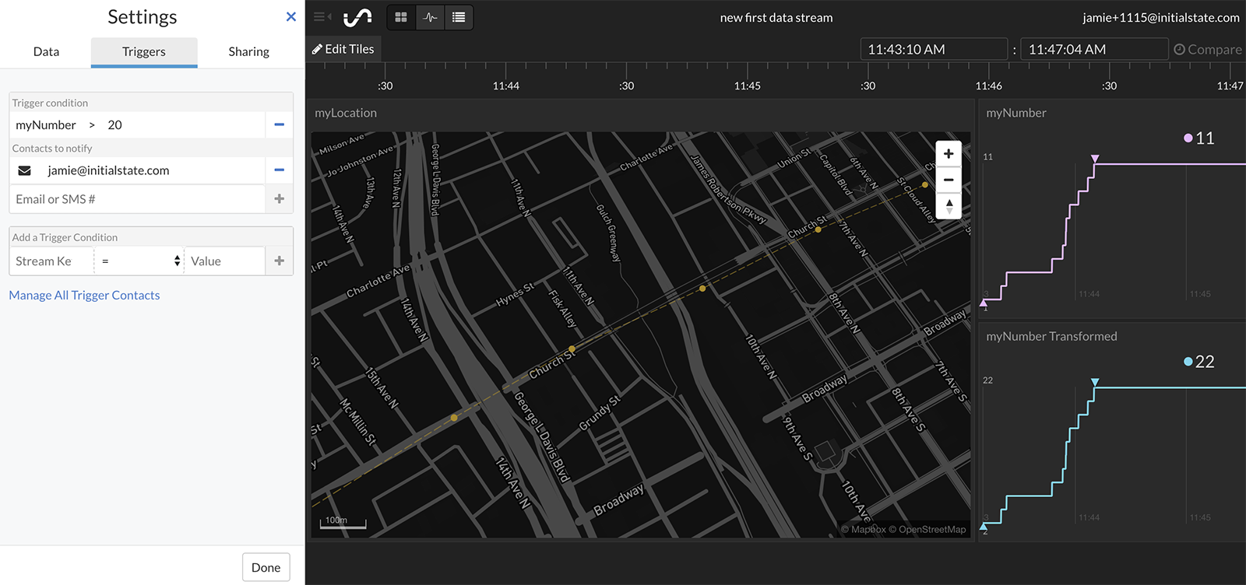Screen dimensions: 1246x585
Task: Remove jamie@initialstate.com contact
Action: (x=279, y=170)
